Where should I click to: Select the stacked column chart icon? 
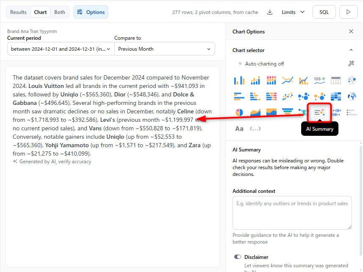coord(255,80)
